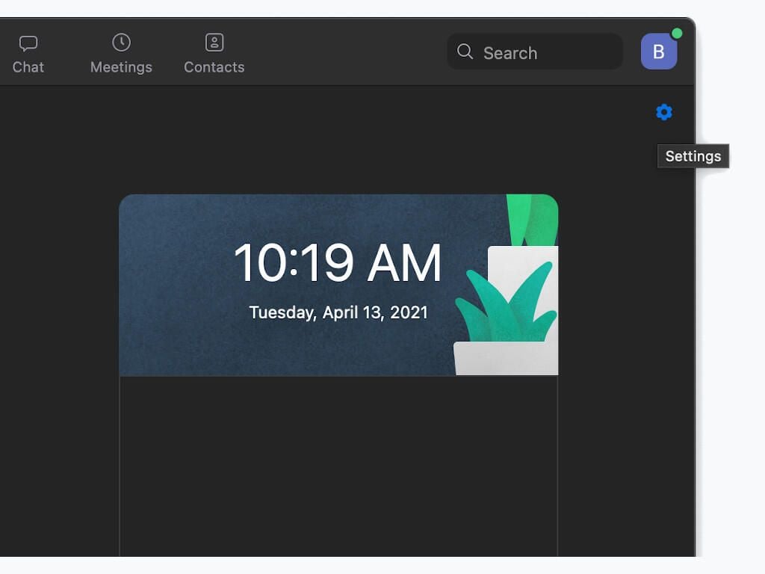
Task: Click the magnifying glass search icon
Action: [x=465, y=52]
